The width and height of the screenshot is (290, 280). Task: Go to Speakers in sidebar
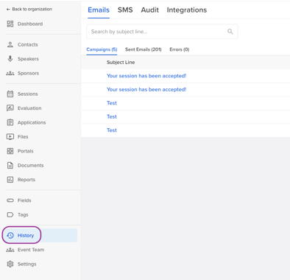pos(28,59)
